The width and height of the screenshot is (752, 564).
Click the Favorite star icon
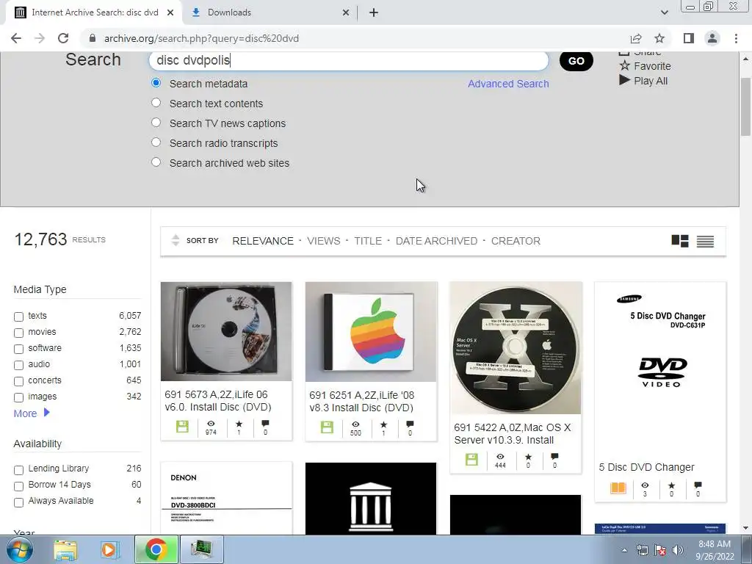pyautogui.click(x=624, y=65)
